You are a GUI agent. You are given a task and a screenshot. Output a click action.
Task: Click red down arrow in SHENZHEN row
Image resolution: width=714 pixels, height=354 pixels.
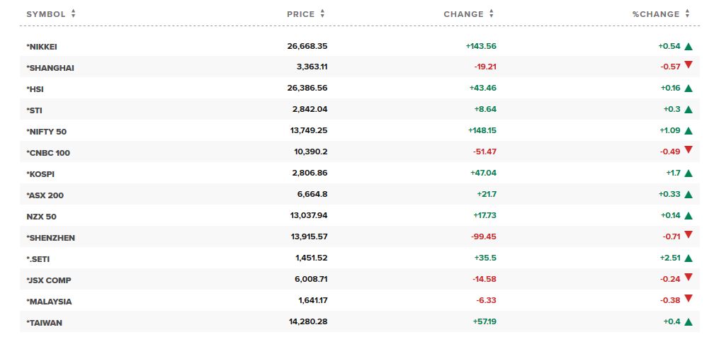[x=688, y=235]
